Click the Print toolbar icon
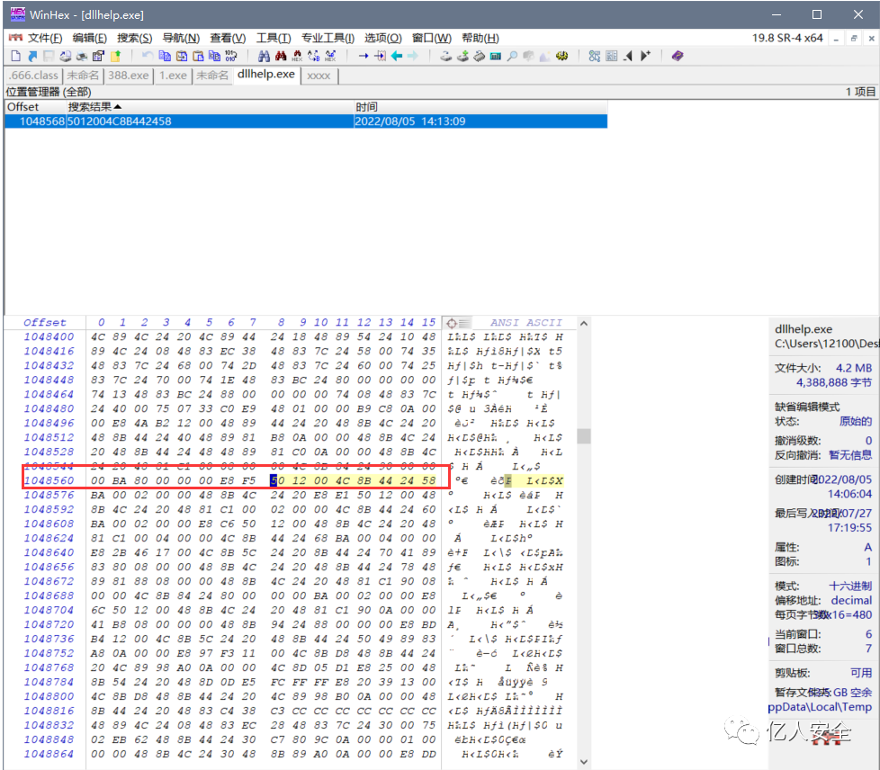The height and width of the screenshot is (770, 880). [82, 56]
